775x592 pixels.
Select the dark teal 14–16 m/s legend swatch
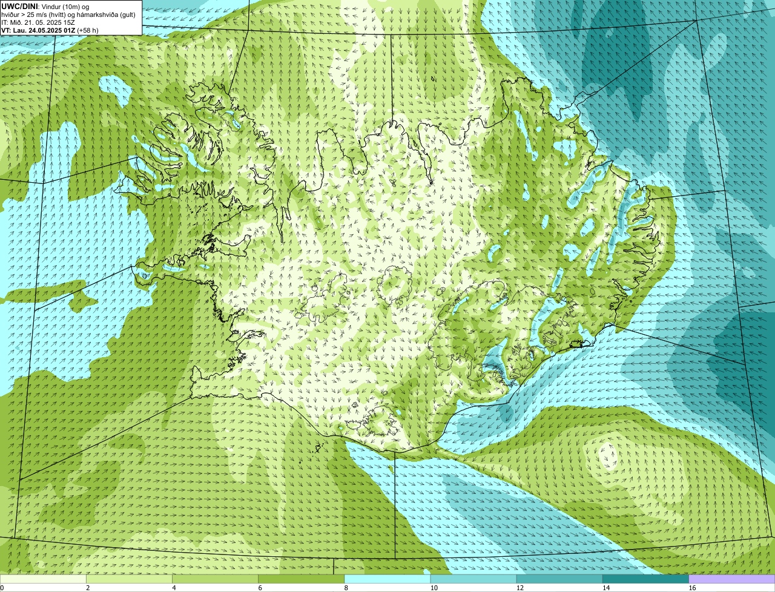pos(646,579)
